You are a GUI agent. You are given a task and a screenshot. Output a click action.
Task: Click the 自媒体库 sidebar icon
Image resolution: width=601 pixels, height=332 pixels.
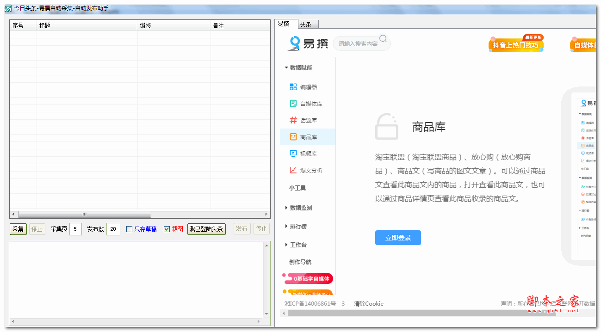point(293,104)
